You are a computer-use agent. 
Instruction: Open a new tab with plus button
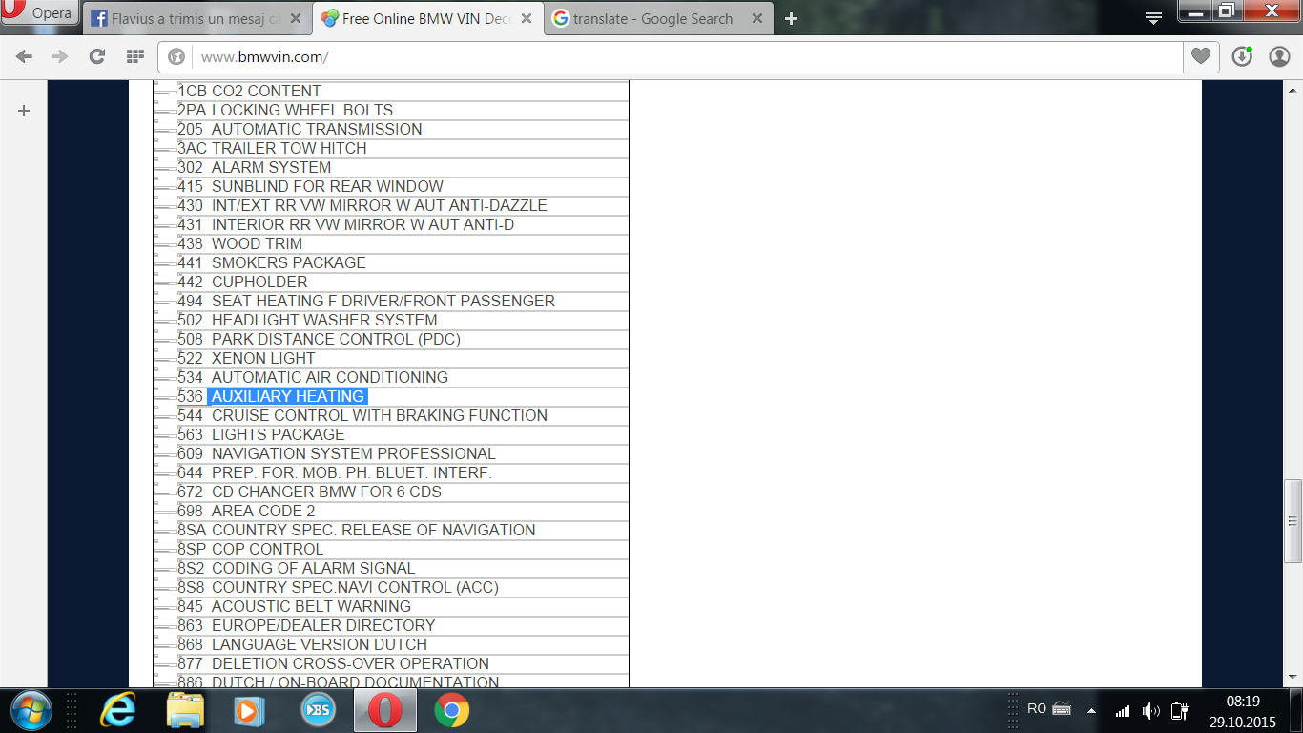tap(791, 19)
